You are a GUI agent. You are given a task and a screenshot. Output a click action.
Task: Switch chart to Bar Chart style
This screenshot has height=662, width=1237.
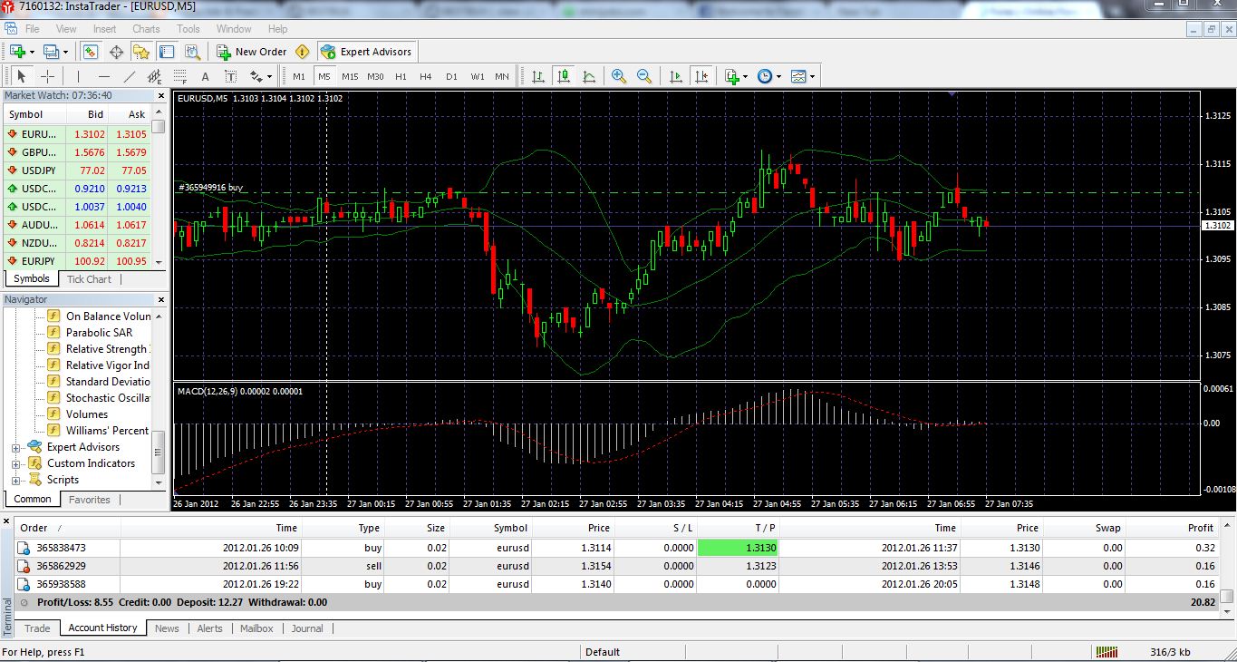(x=538, y=77)
